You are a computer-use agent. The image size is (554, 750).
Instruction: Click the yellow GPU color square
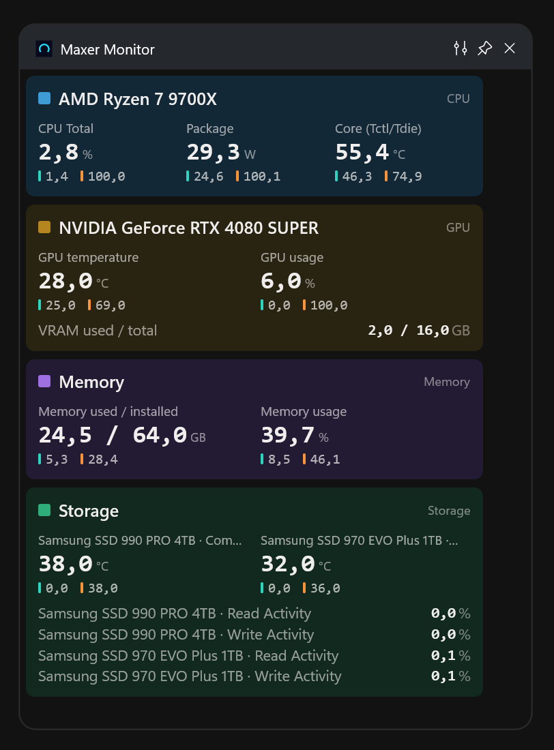point(44,227)
